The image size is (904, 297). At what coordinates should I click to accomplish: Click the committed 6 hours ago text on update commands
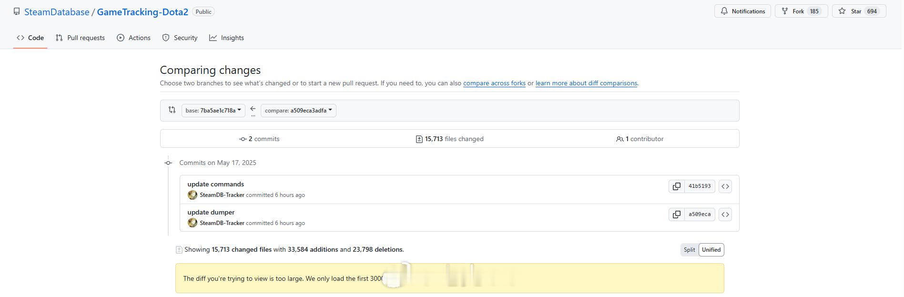pos(275,195)
